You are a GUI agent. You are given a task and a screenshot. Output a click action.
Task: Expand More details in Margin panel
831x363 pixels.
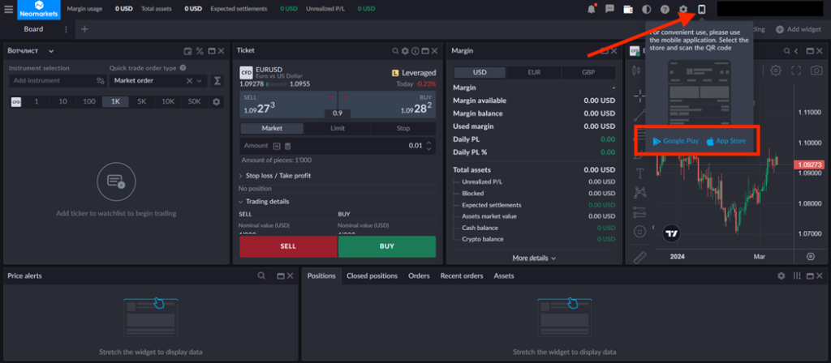(534, 258)
